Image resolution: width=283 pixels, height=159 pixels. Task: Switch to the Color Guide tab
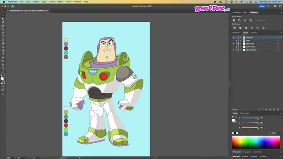(245, 113)
